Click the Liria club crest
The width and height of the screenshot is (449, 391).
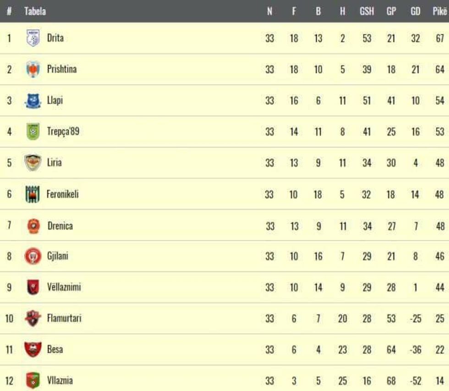coord(33,163)
